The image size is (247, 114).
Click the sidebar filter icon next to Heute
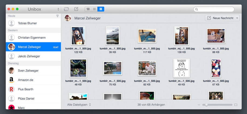(57, 16)
